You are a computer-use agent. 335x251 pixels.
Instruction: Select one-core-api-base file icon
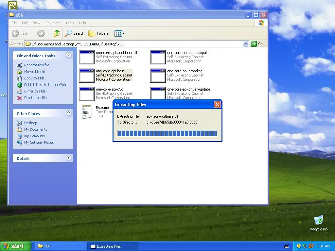pyautogui.click(x=86, y=75)
